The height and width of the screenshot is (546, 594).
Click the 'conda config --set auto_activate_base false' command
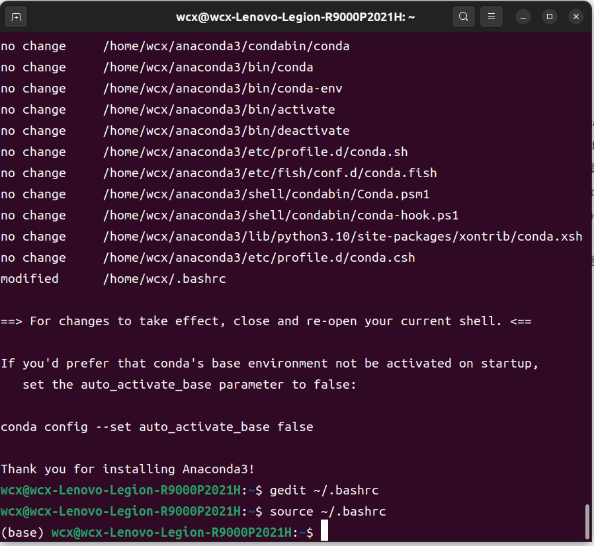pyautogui.click(x=157, y=428)
